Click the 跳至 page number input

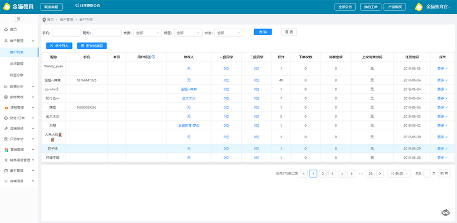(x=427, y=173)
